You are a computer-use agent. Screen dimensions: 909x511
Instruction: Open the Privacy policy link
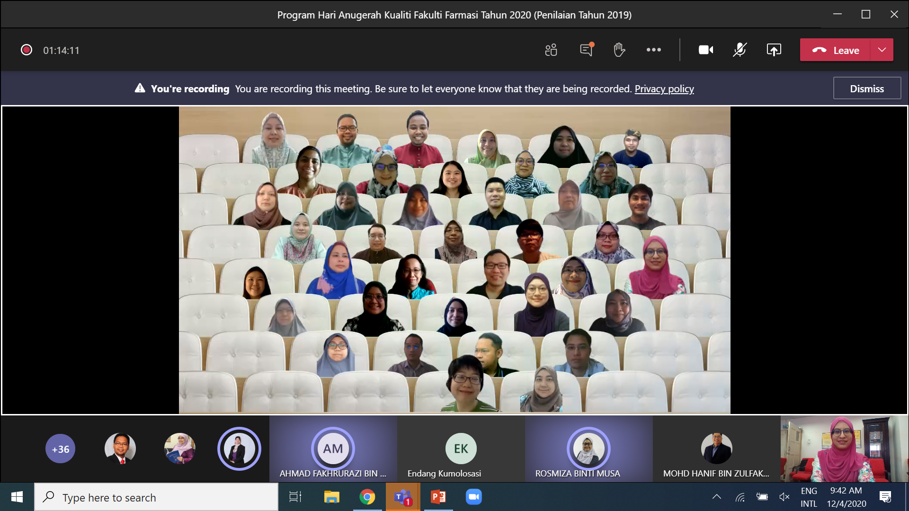pyautogui.click(x=664, y=89)
